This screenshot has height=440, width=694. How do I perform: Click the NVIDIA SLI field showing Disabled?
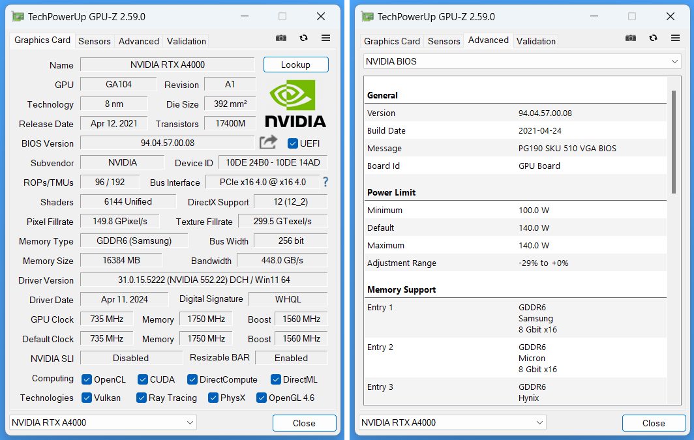point(131,358)
